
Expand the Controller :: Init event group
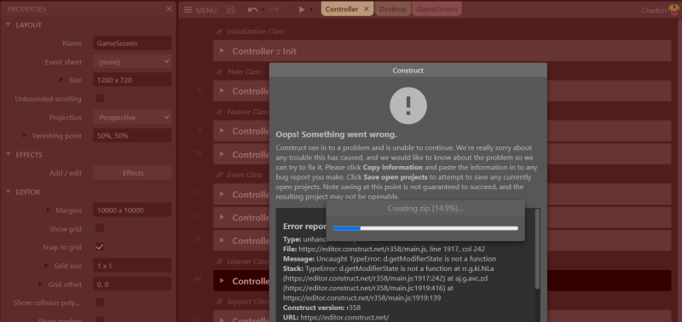[x=222, y=51]
